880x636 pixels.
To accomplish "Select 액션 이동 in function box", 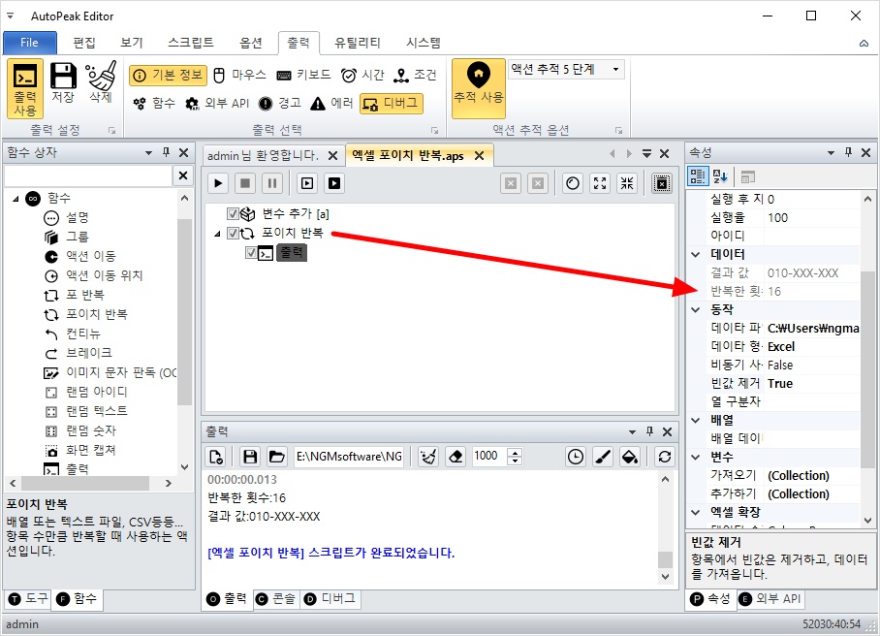I will pos(91,256).
